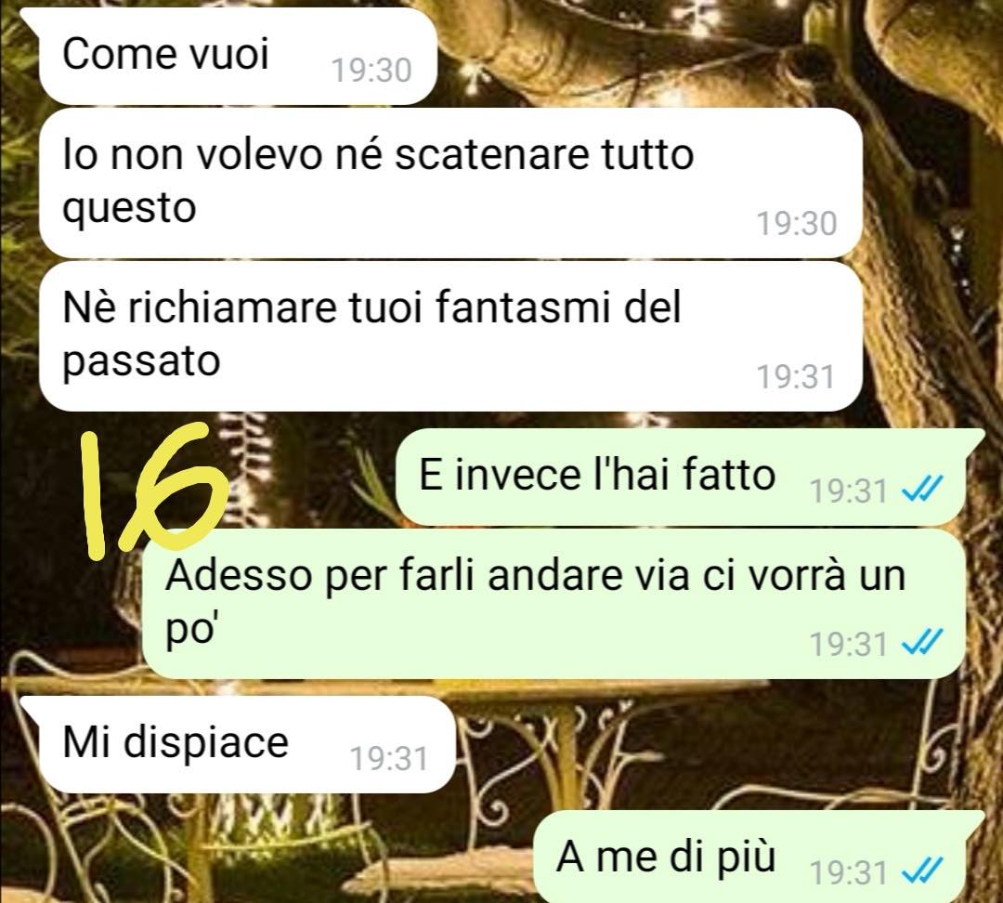This screenshot has height=903, width=1003.
Task: Click the word 'questo' in the second message
Action: 129,209
